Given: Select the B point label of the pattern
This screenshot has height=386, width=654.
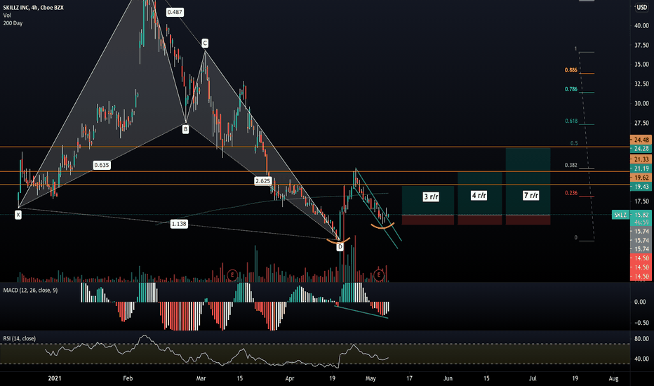Looking at the screenshot, I should pyautogui.click(x=185, y=129).
